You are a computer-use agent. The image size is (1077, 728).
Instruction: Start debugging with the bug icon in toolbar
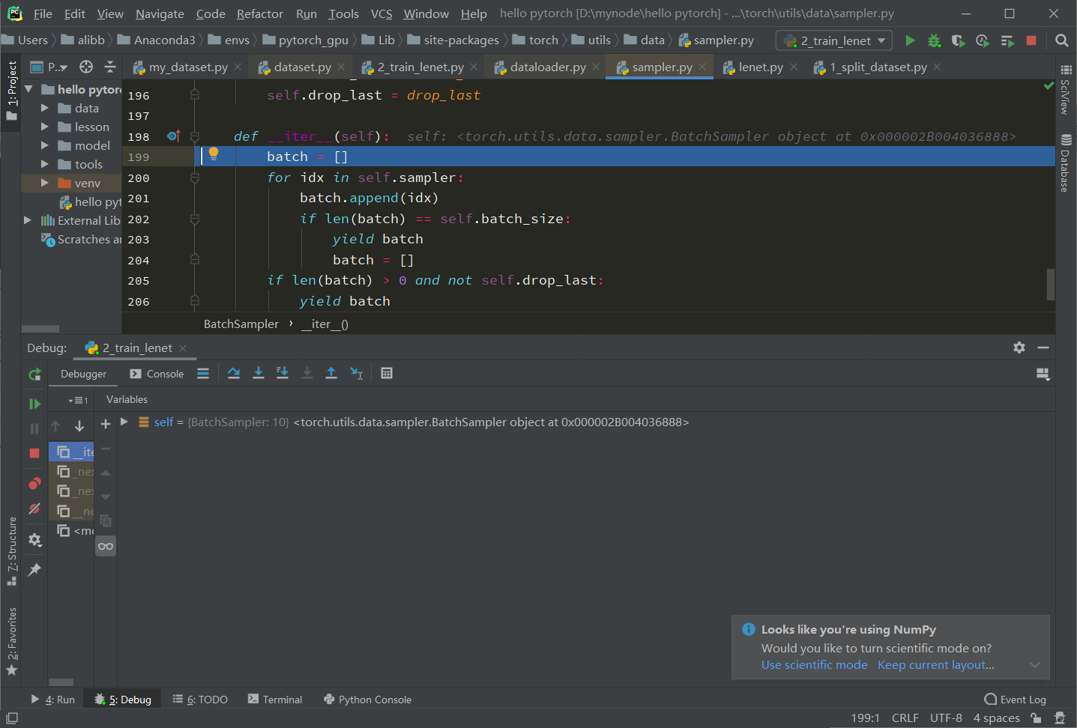pos(934,40)
